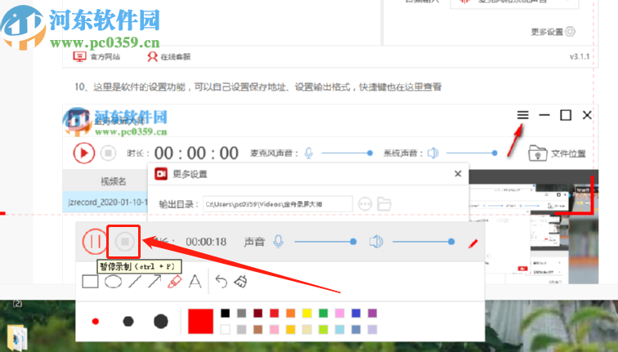Open 更多设置 gear at top right
The image size is (618, 352).
click(x=553, y=32)
